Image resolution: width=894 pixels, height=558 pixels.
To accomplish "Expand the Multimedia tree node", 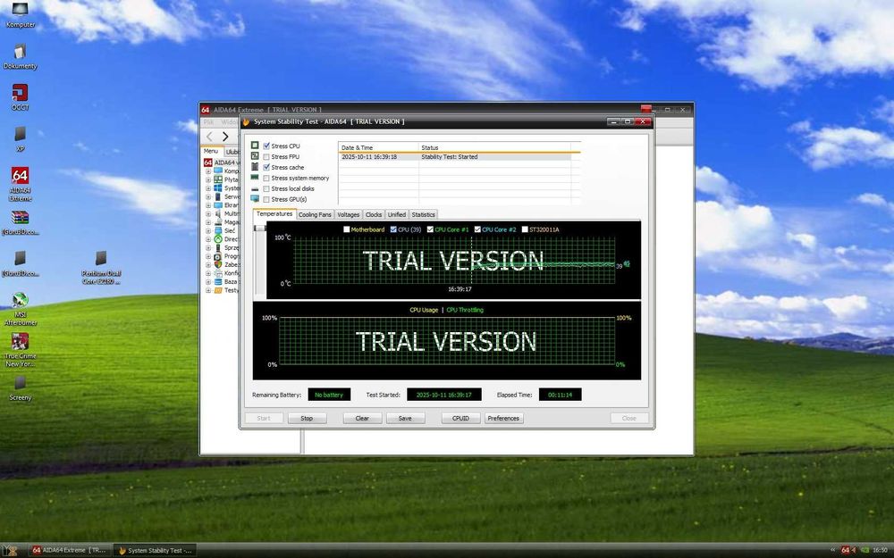I will 208,213.
